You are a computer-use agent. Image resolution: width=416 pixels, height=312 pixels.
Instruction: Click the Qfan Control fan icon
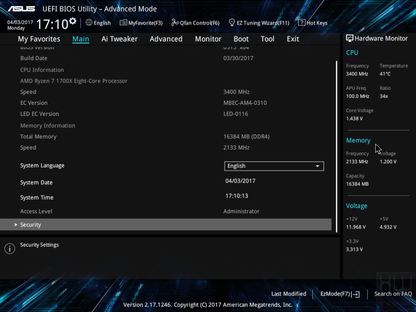coord(174,23)
